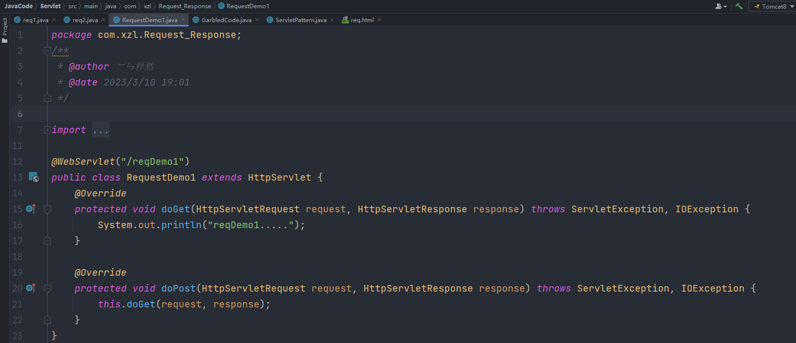
Task: Click the Request_Response breadcrumb
Action: point(185,6)
